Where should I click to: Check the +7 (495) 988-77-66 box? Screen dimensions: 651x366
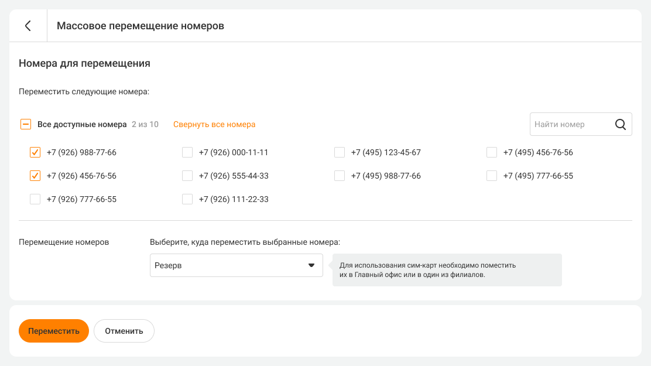(x=340, y=176)
